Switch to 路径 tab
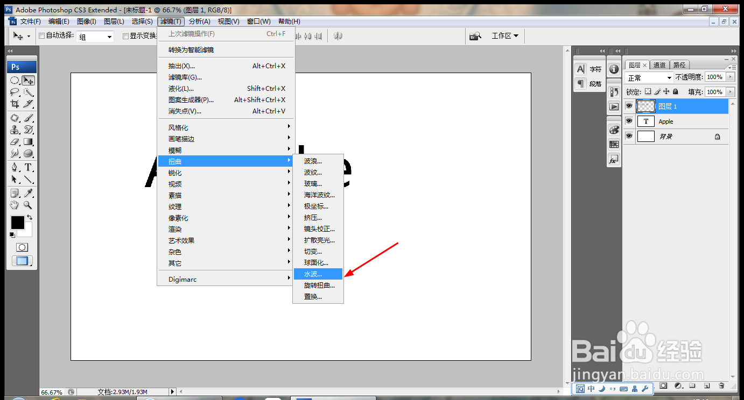 [679, 65]
